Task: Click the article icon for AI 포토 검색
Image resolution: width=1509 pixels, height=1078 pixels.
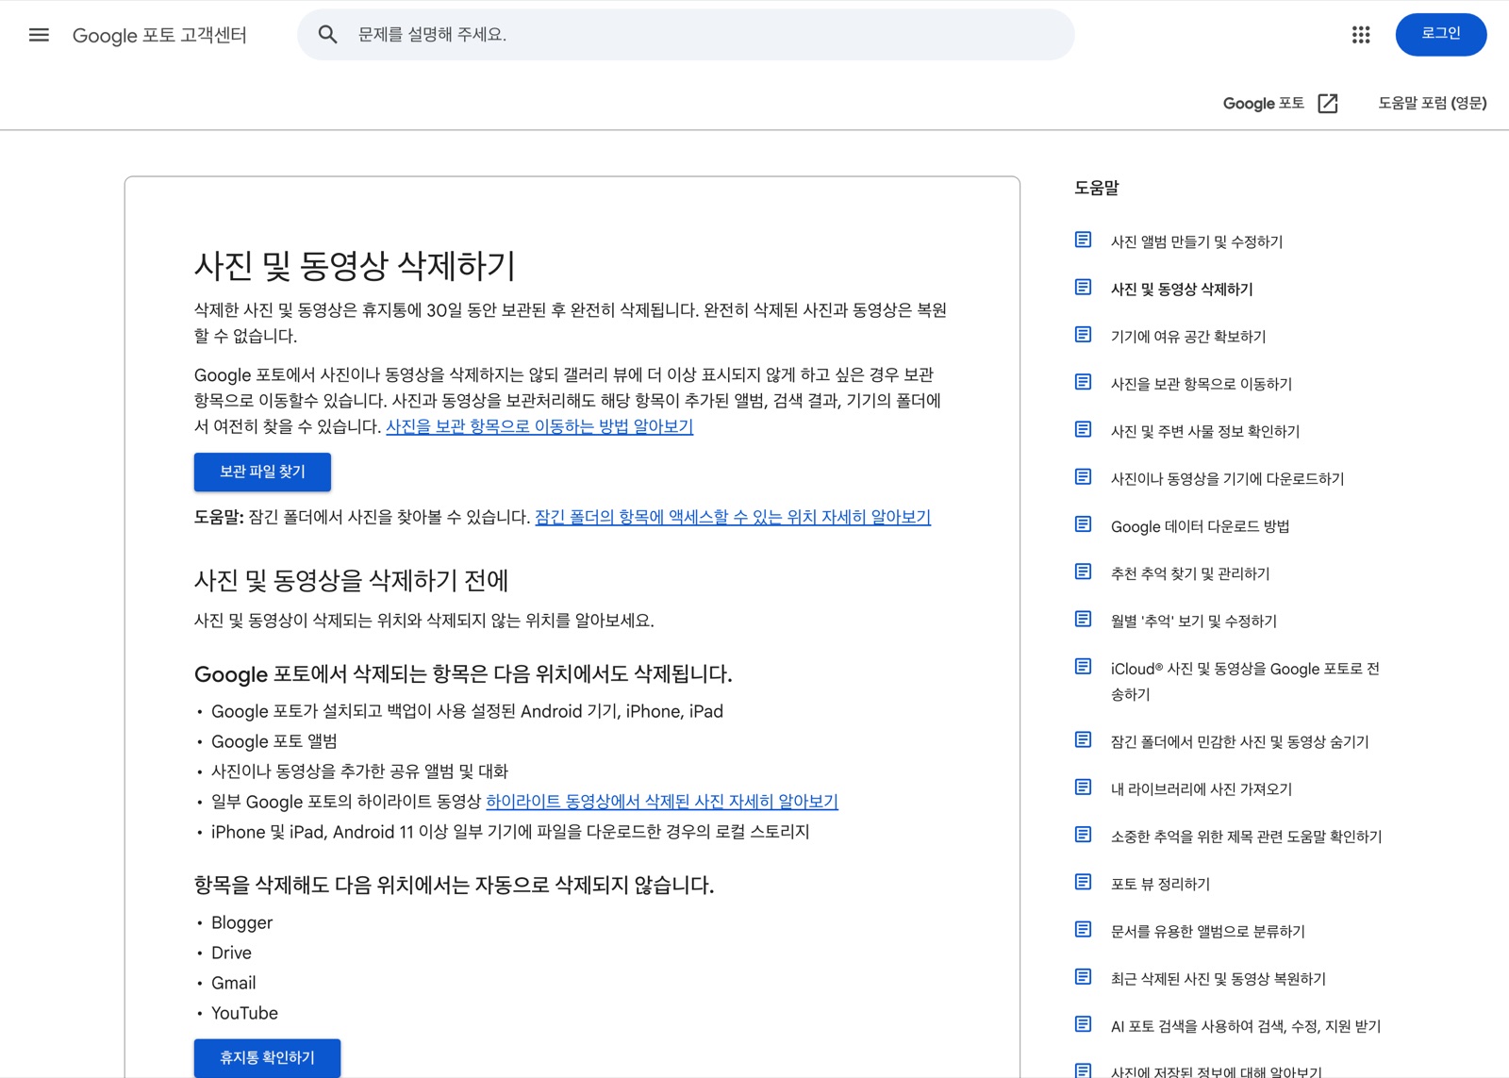Action: coord(1084,1024)
